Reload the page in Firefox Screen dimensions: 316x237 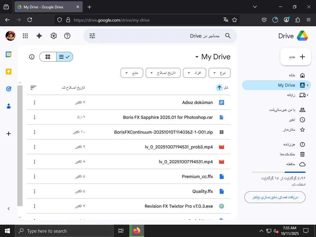[x=30, y=20]
